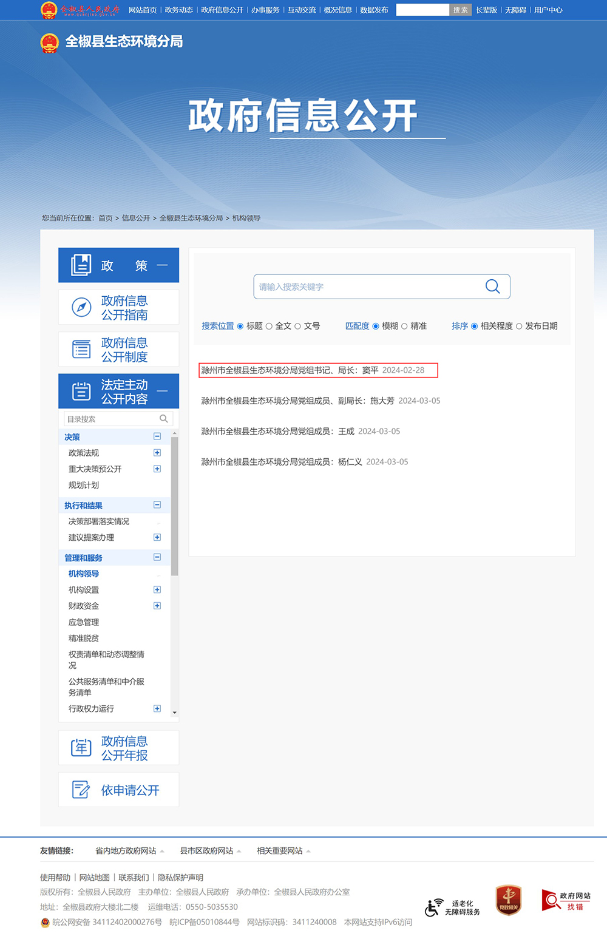Click the directory search magnifier icon
Image resolution: width=607 pixels, height=939 pixels.
pos(163,419)
